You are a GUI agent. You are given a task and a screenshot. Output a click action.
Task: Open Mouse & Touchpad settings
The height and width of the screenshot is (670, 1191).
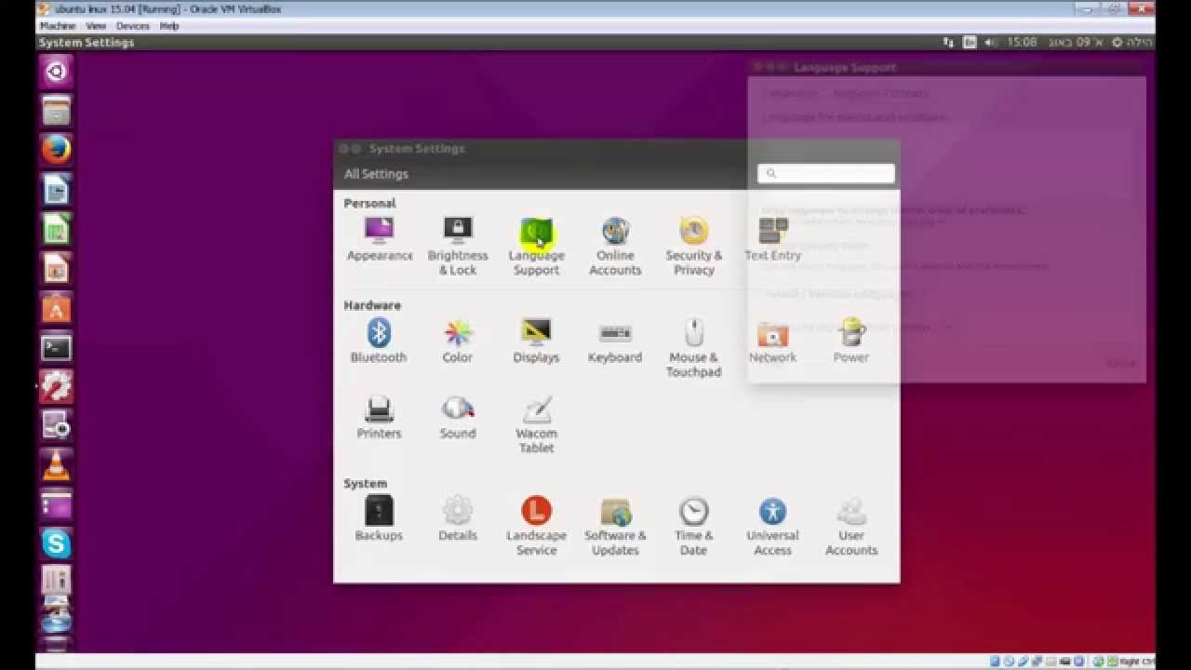pos(693,348)
